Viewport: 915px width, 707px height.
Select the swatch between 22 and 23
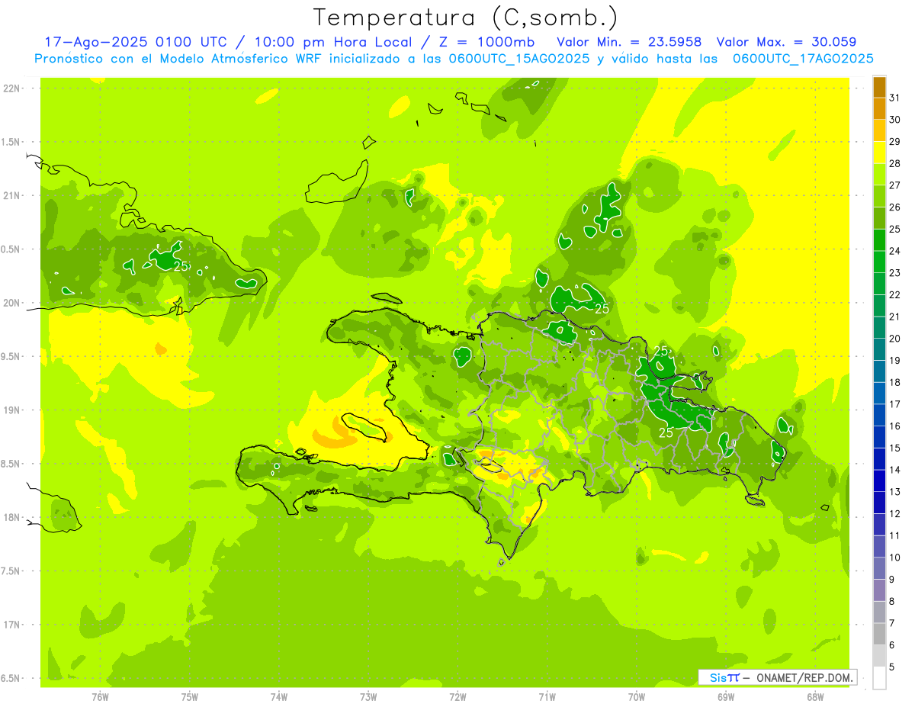tap(879, 283)
